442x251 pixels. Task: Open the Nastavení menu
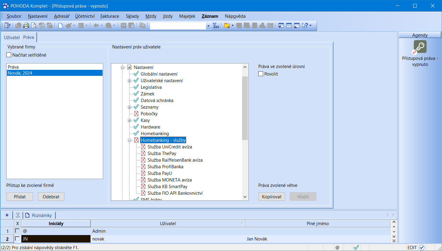(x=38, y=16)
